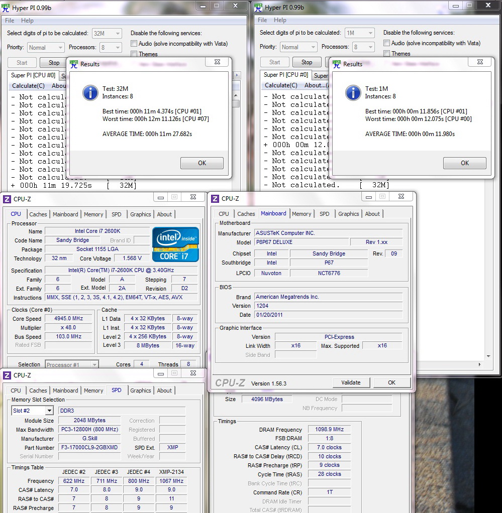
Task: Click OK button in CPU-Z Mainboard window
Action: coord(391,382)
